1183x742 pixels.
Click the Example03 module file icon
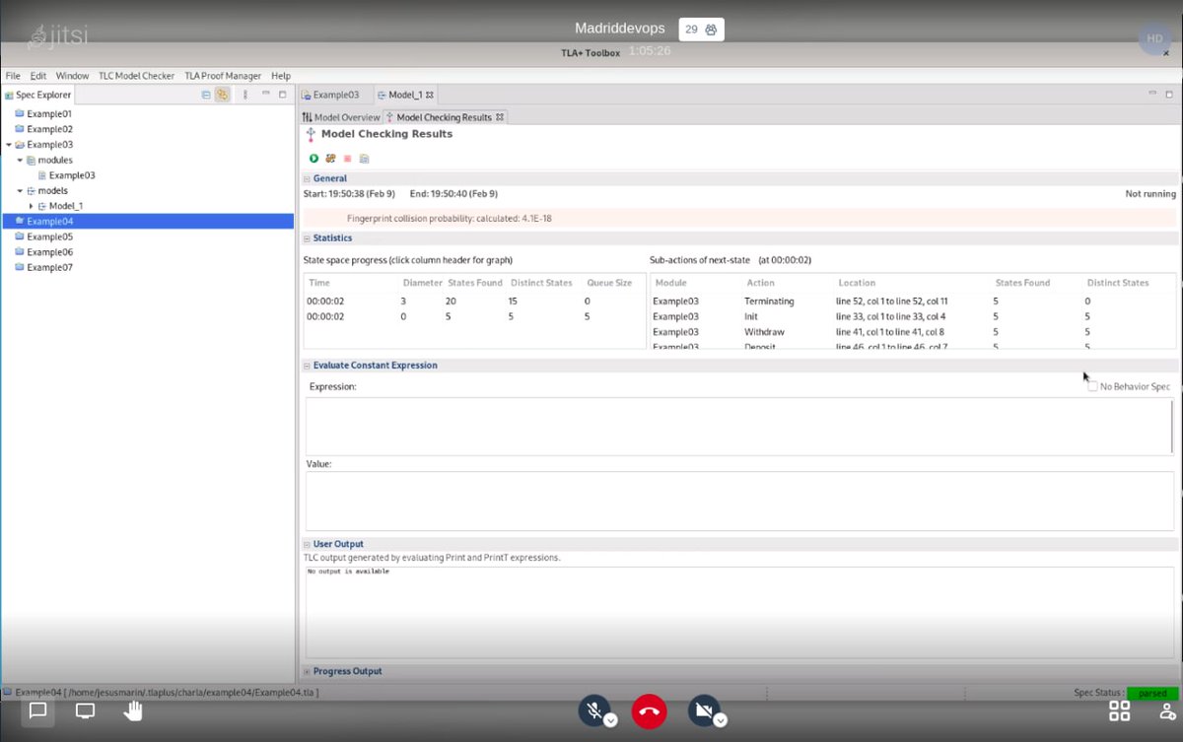point(42,175)
